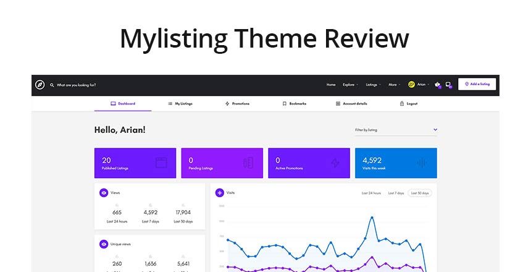Click the Add a listing button
This screenshot has width=531, height=272.
point(477,84)
